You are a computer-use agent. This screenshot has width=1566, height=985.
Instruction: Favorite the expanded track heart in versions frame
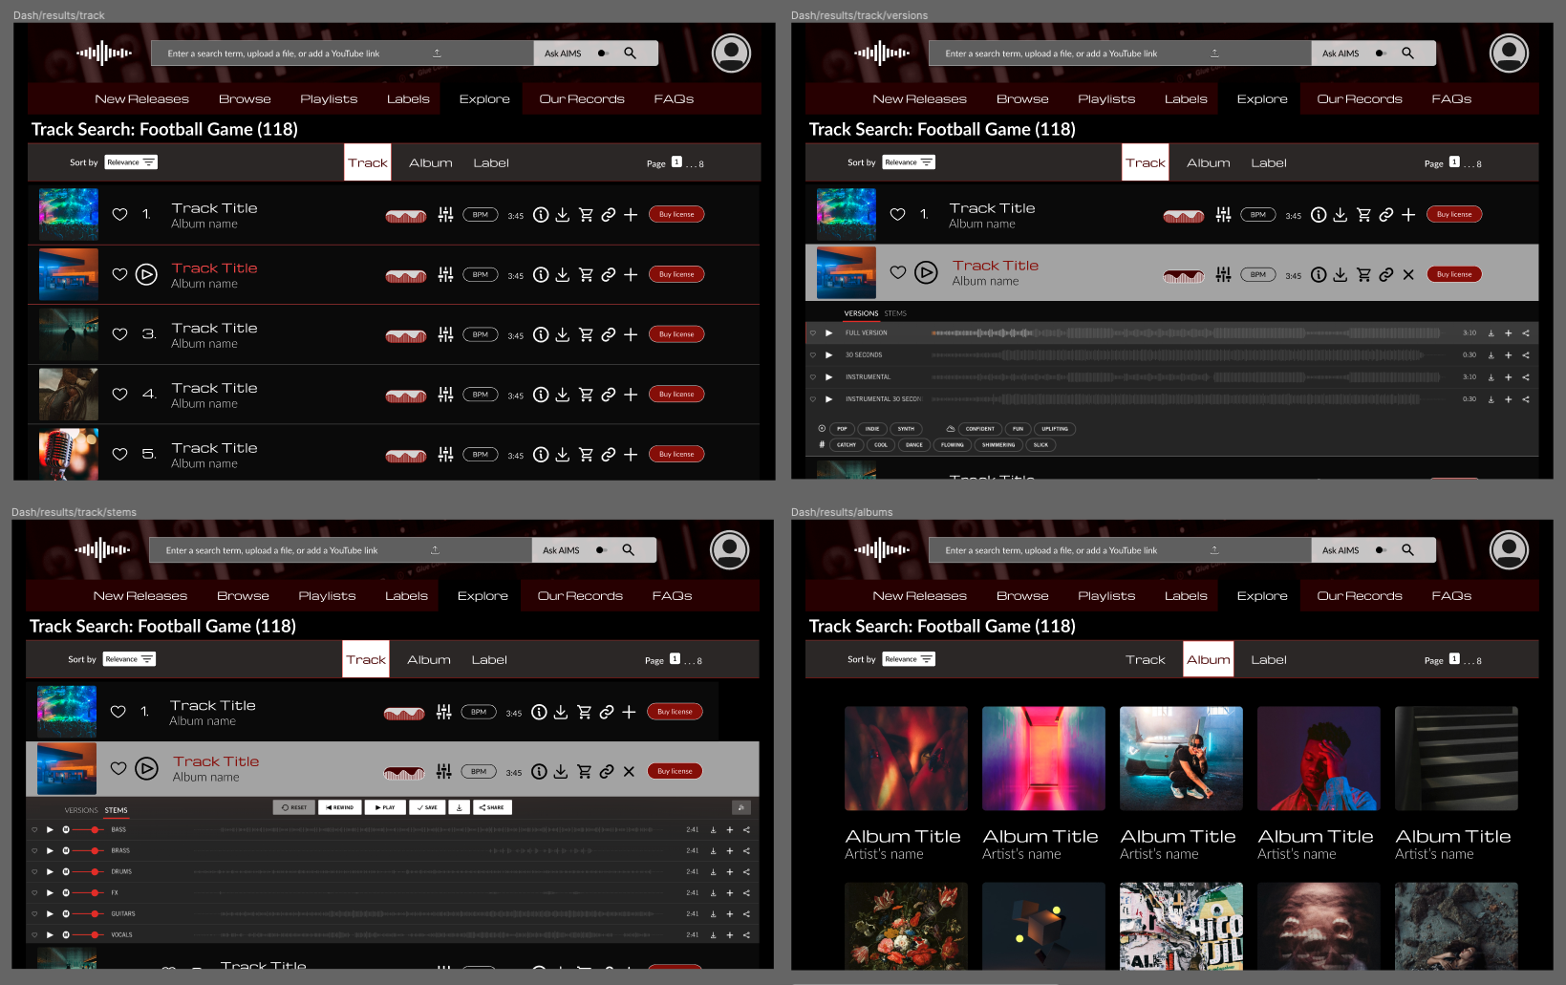tap(898, 272)
